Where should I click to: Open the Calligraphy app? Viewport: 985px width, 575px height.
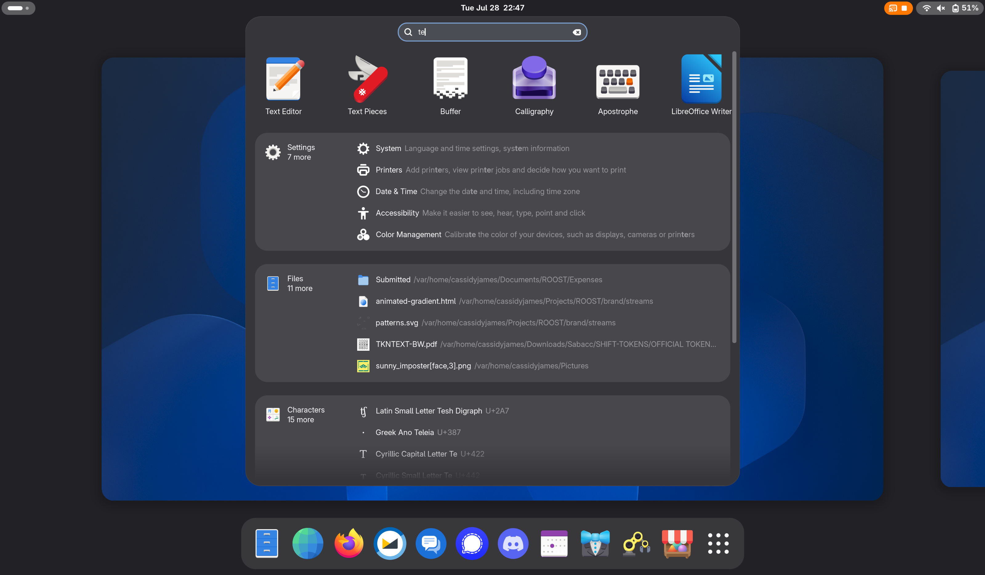click(534, 85)
